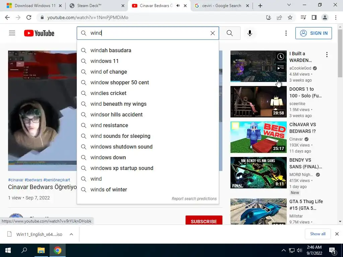The width and height of the screenshot is (343, 257).
Task: Select suggestion 'window shopper 50 cent'
Action: pyautogui.click(x=148, y=82)
